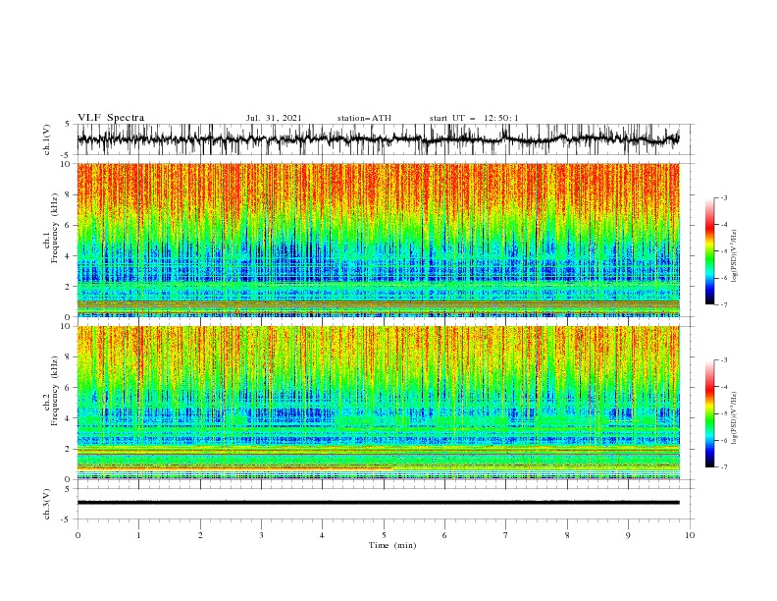
Task: Click the "5" tick on the ch.1(V) axis
Action: point(68,124)
